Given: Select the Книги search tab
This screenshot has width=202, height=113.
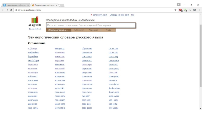Looking at the screenshot, I should point(108,30).
